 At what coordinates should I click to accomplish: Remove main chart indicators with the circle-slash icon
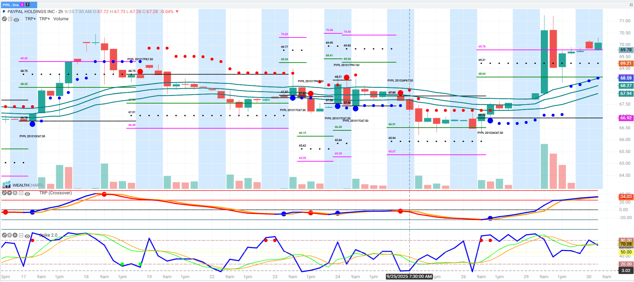tap(4, 19)
